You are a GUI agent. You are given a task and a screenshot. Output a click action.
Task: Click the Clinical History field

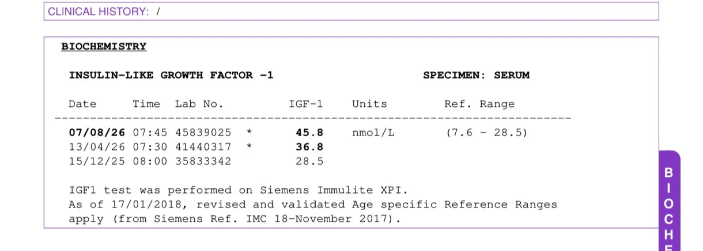pos(351,11)
